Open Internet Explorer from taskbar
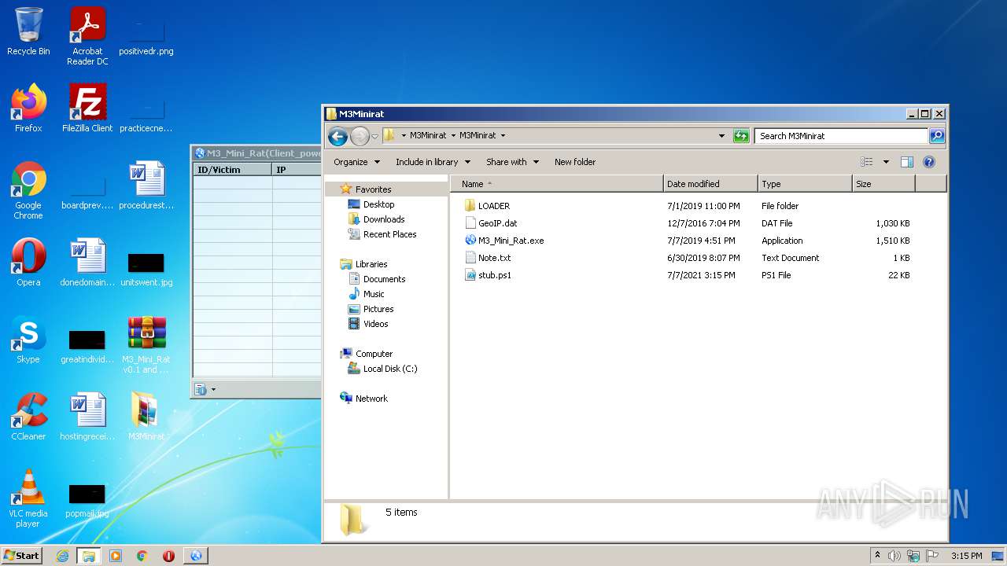Screen dimensions: 1007x566 pos(63,556)
